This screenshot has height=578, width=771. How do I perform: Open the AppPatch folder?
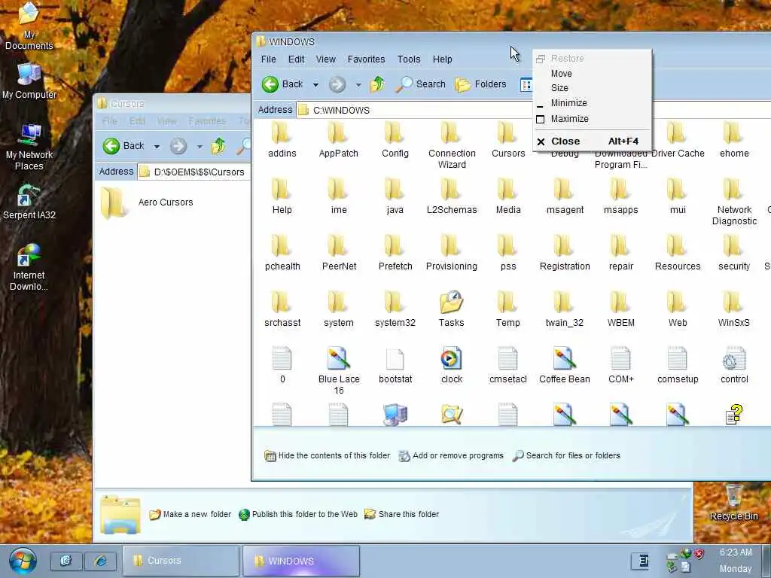point(338,139)
